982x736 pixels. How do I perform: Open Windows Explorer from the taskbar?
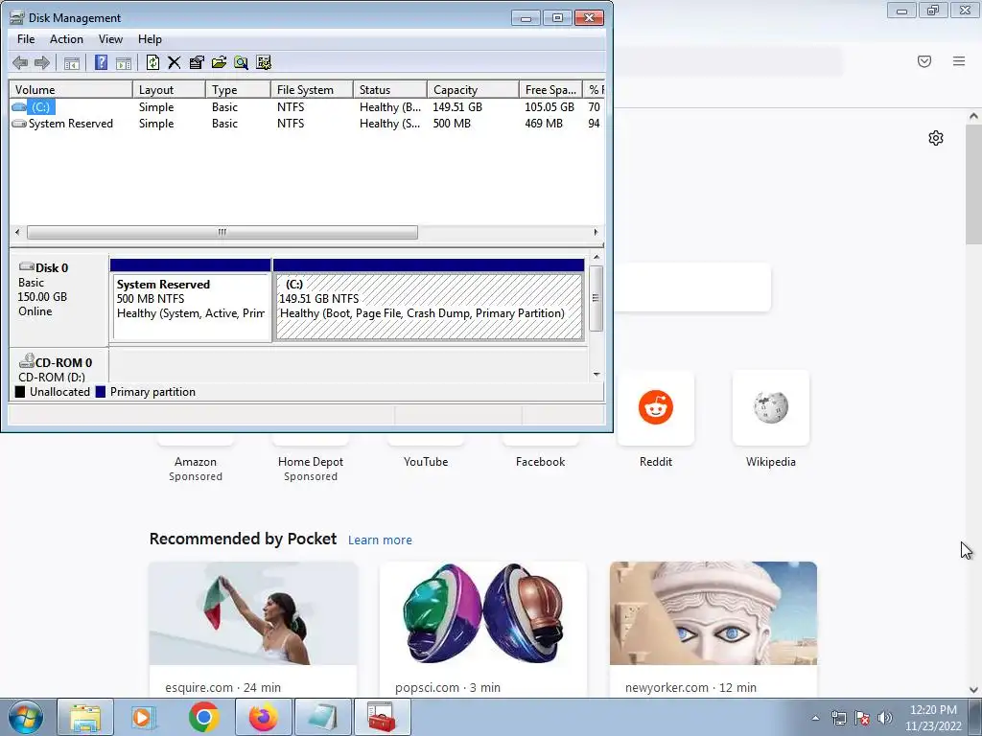85,717
